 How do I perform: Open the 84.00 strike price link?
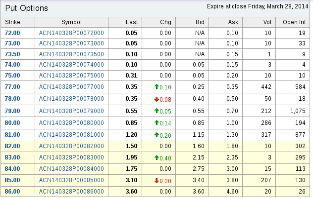(x=12, y=169)
